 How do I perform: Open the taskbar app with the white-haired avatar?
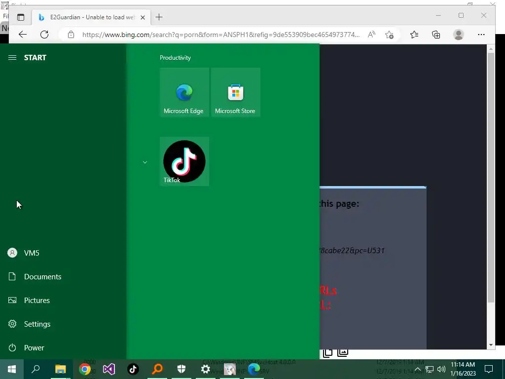(x=230, y=369)
